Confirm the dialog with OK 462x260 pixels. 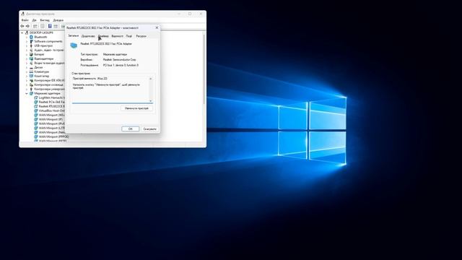point(130,129)
